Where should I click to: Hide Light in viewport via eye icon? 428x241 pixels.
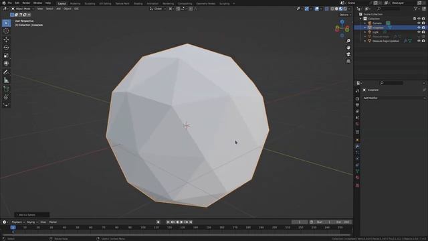point(419,32)
